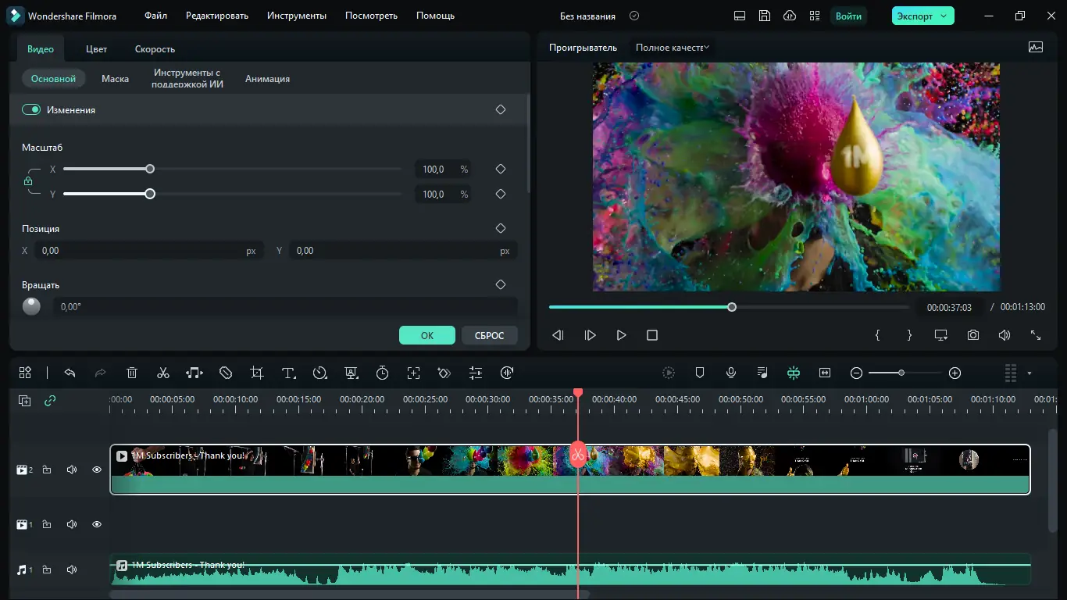Open the Crop tool on the toolbar
This screenshot has width=1067, height=600.
coord(257,373)
